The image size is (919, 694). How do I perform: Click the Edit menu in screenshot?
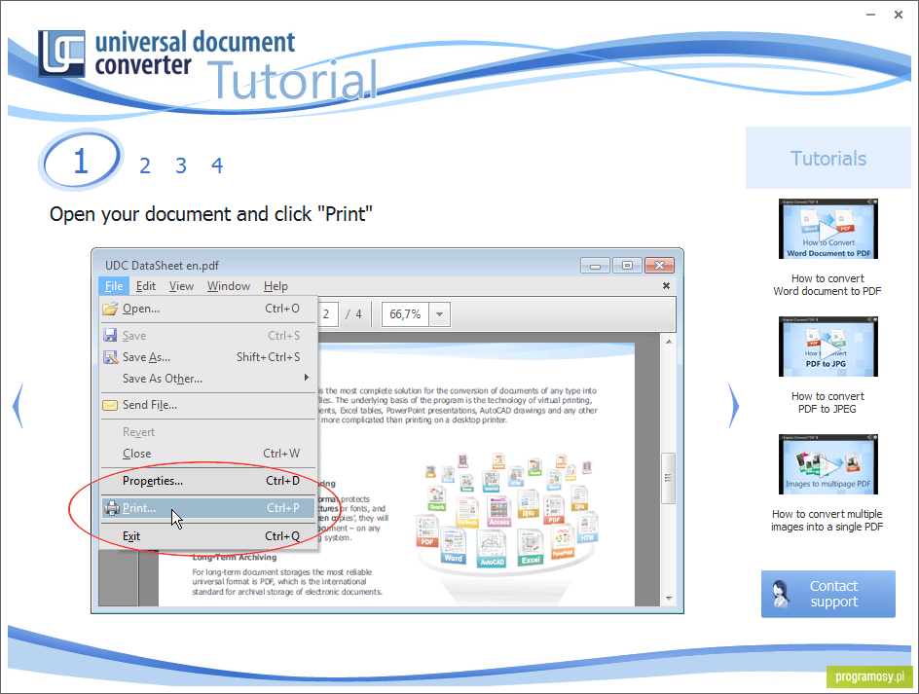point(146,286)
